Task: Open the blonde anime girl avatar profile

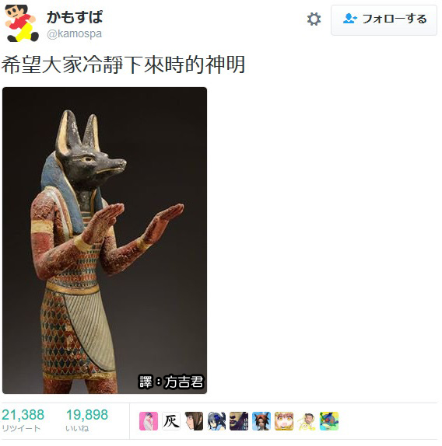Action: click(x=284, y=421)
